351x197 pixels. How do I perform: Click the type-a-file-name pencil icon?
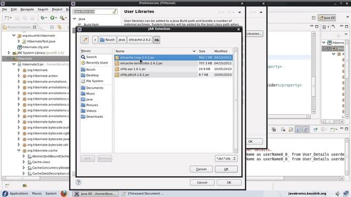coord(84,40)
